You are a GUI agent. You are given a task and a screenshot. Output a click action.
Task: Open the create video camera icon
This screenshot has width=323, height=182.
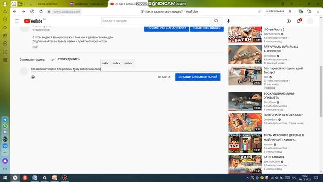coord(289,21)
